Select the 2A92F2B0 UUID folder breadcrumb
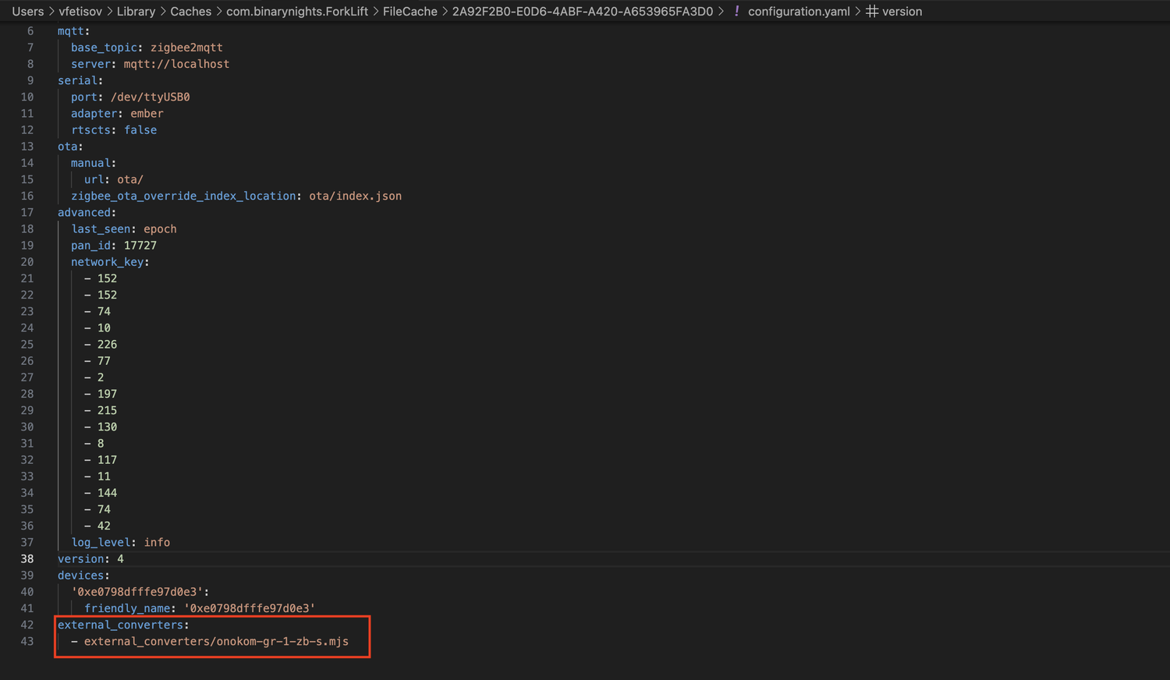The height and width of the screenshot is (680, 1170). pos(582,11)
